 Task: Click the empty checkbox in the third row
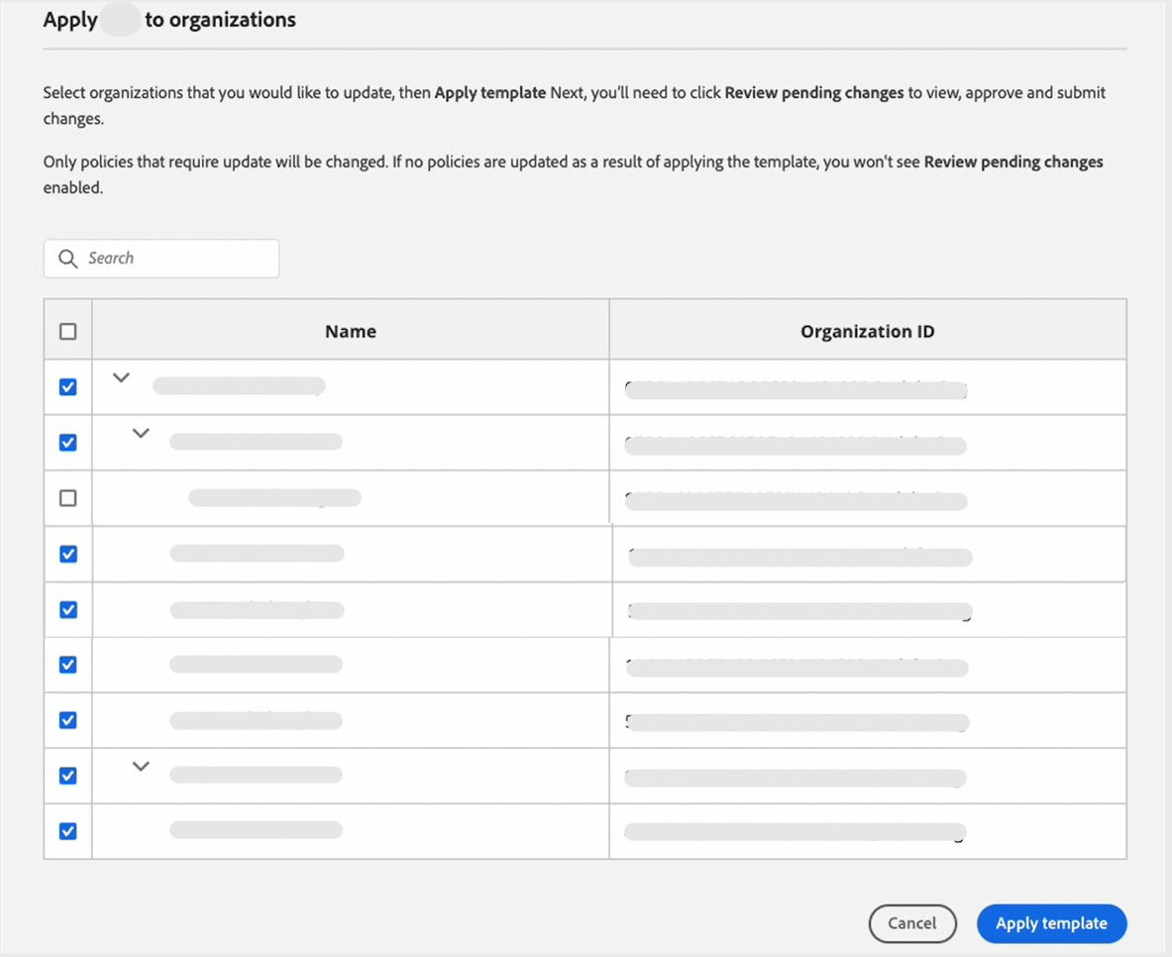(x=66, y=497)
